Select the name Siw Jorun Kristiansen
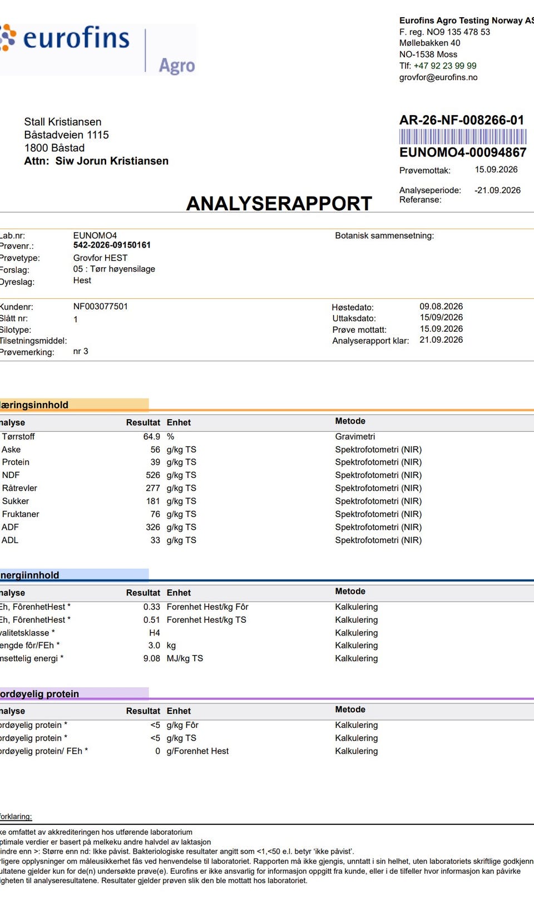Image resolution: width=534 pixels, height=906 pixels. [112, 161]
